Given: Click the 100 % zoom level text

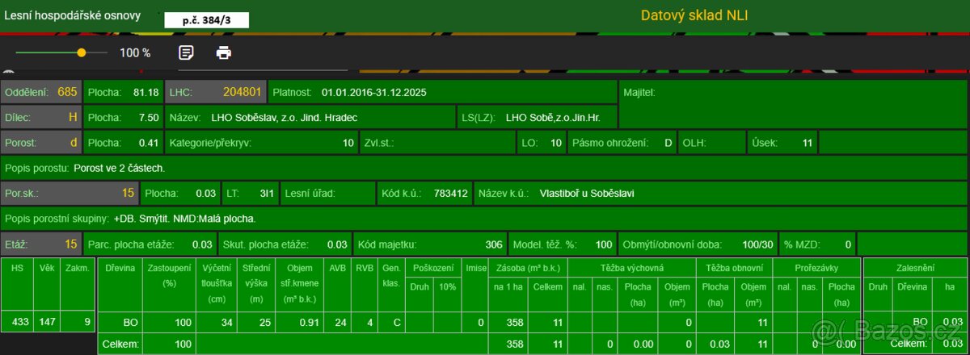Looking at the screenshot, I should click(x=135, y=53).
